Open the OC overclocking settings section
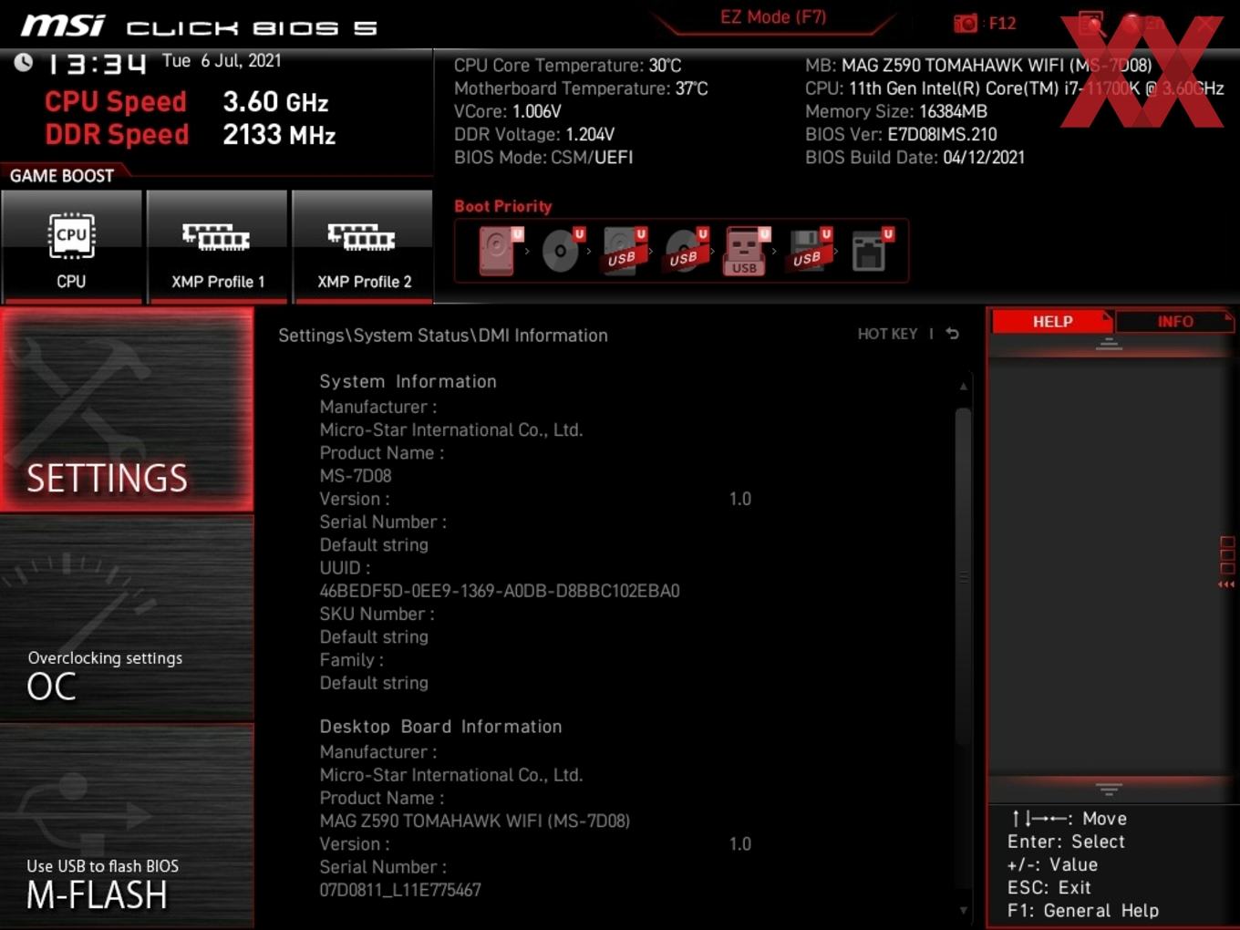This screenshot has height=930, width=1240. click(x=127, y=618)
